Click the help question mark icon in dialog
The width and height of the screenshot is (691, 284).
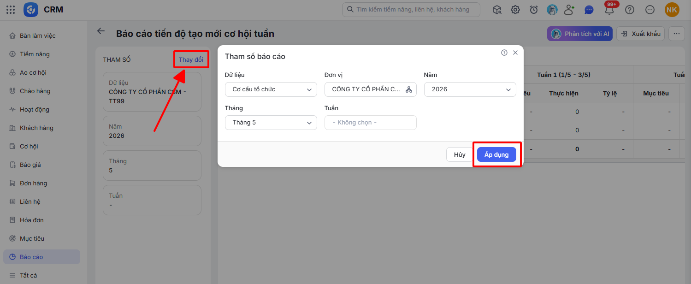pos(504,53)
